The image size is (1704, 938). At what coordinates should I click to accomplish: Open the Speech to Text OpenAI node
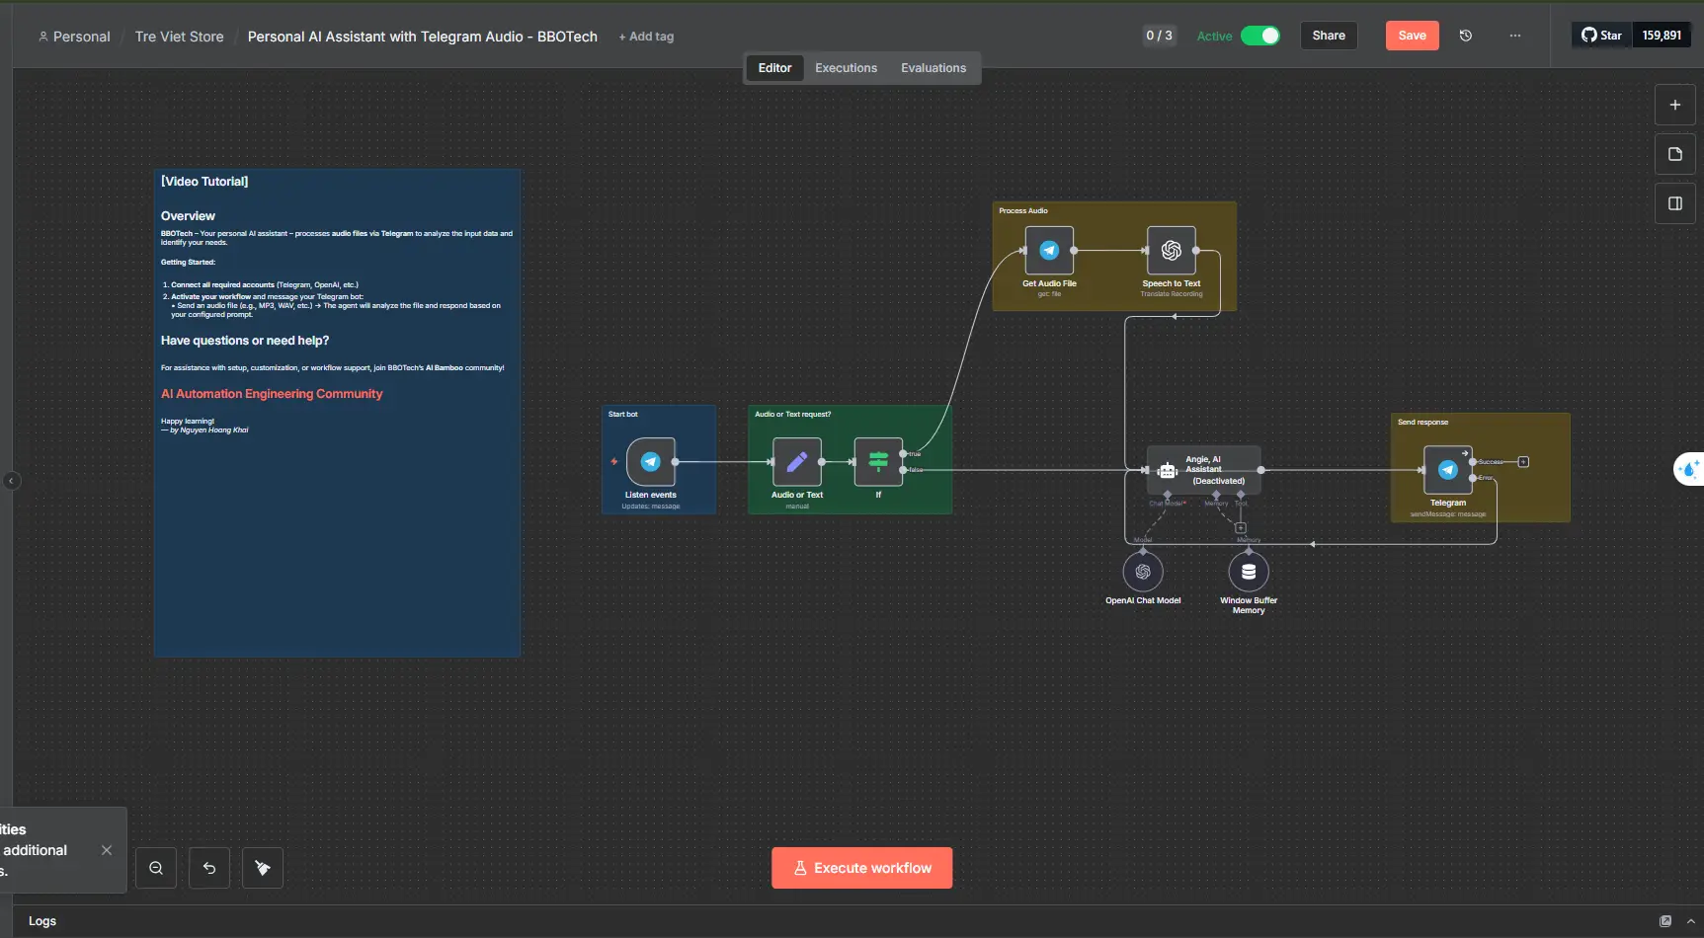(x=1171, y=251)
